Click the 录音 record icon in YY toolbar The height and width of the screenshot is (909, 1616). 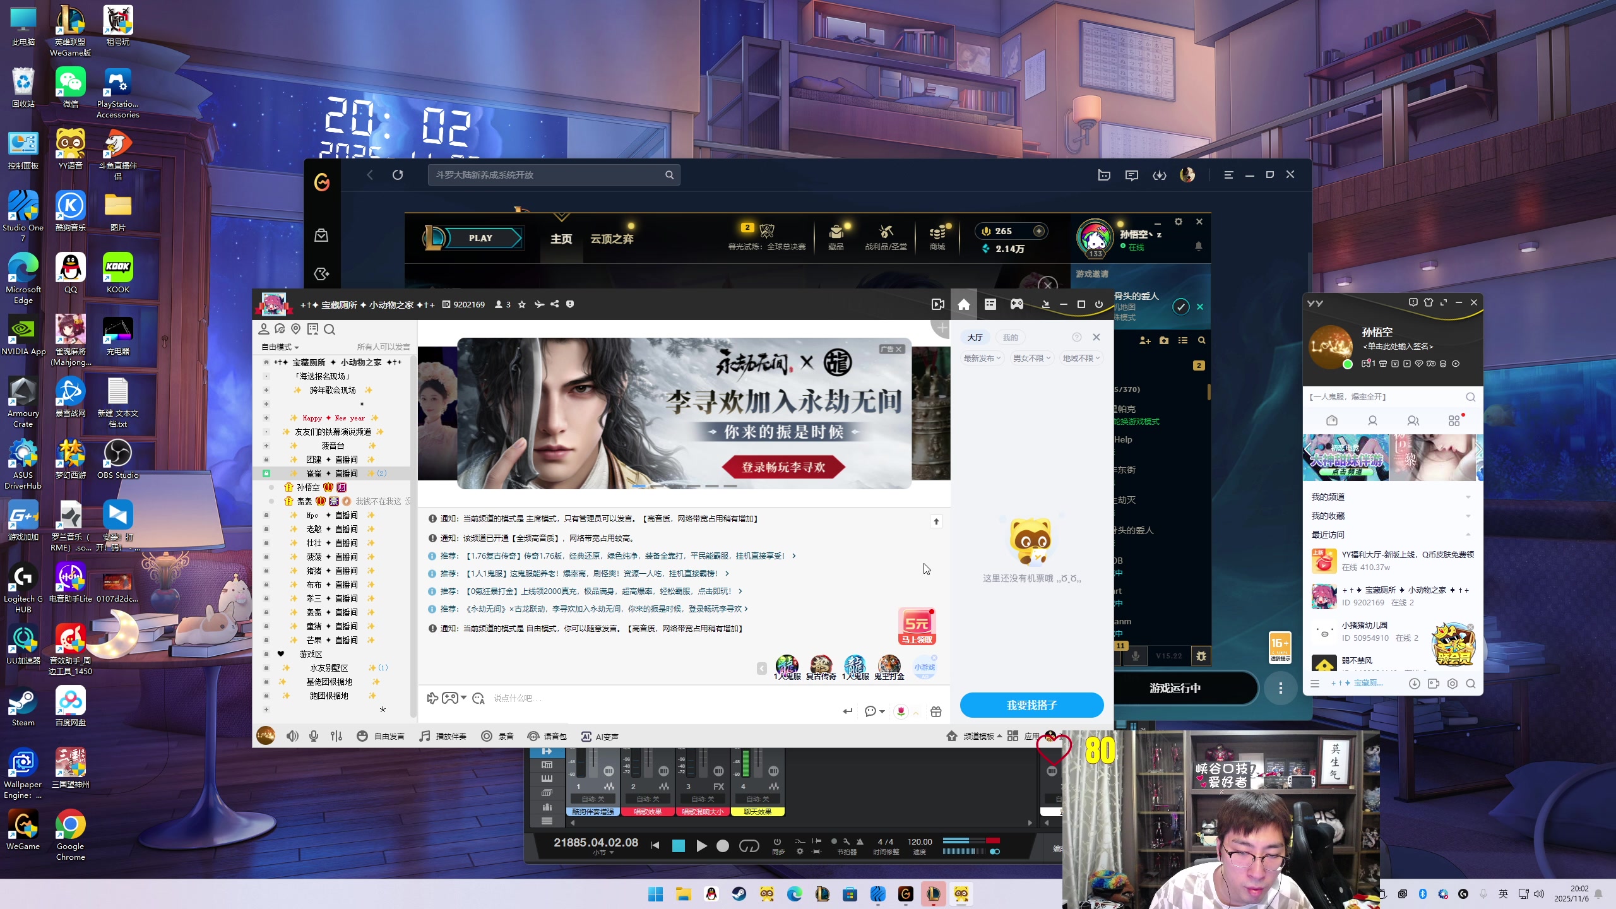[487, 736]
